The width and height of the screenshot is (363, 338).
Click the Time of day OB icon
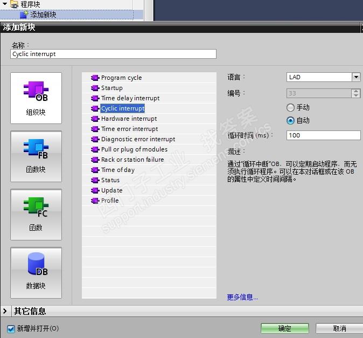[x=95, y=170]
